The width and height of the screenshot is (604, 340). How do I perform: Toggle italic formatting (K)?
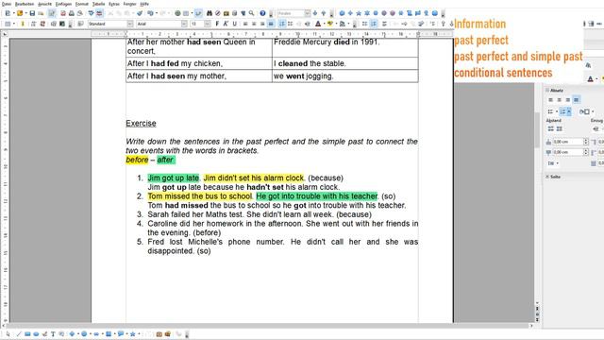[226, 24]
